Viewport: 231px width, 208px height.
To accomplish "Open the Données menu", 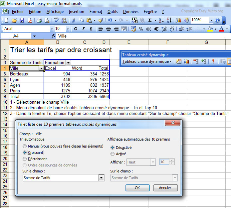I will pos(131,12).
